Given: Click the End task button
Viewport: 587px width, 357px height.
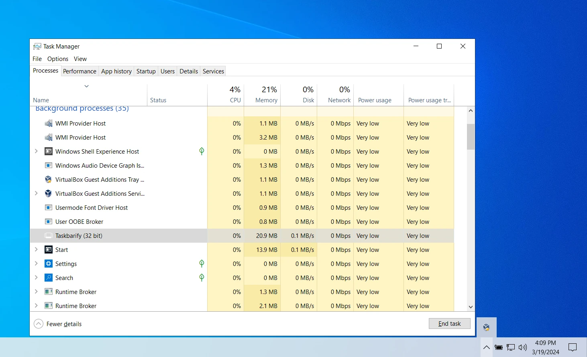Looking at the screenshot, I should (449, 323).
